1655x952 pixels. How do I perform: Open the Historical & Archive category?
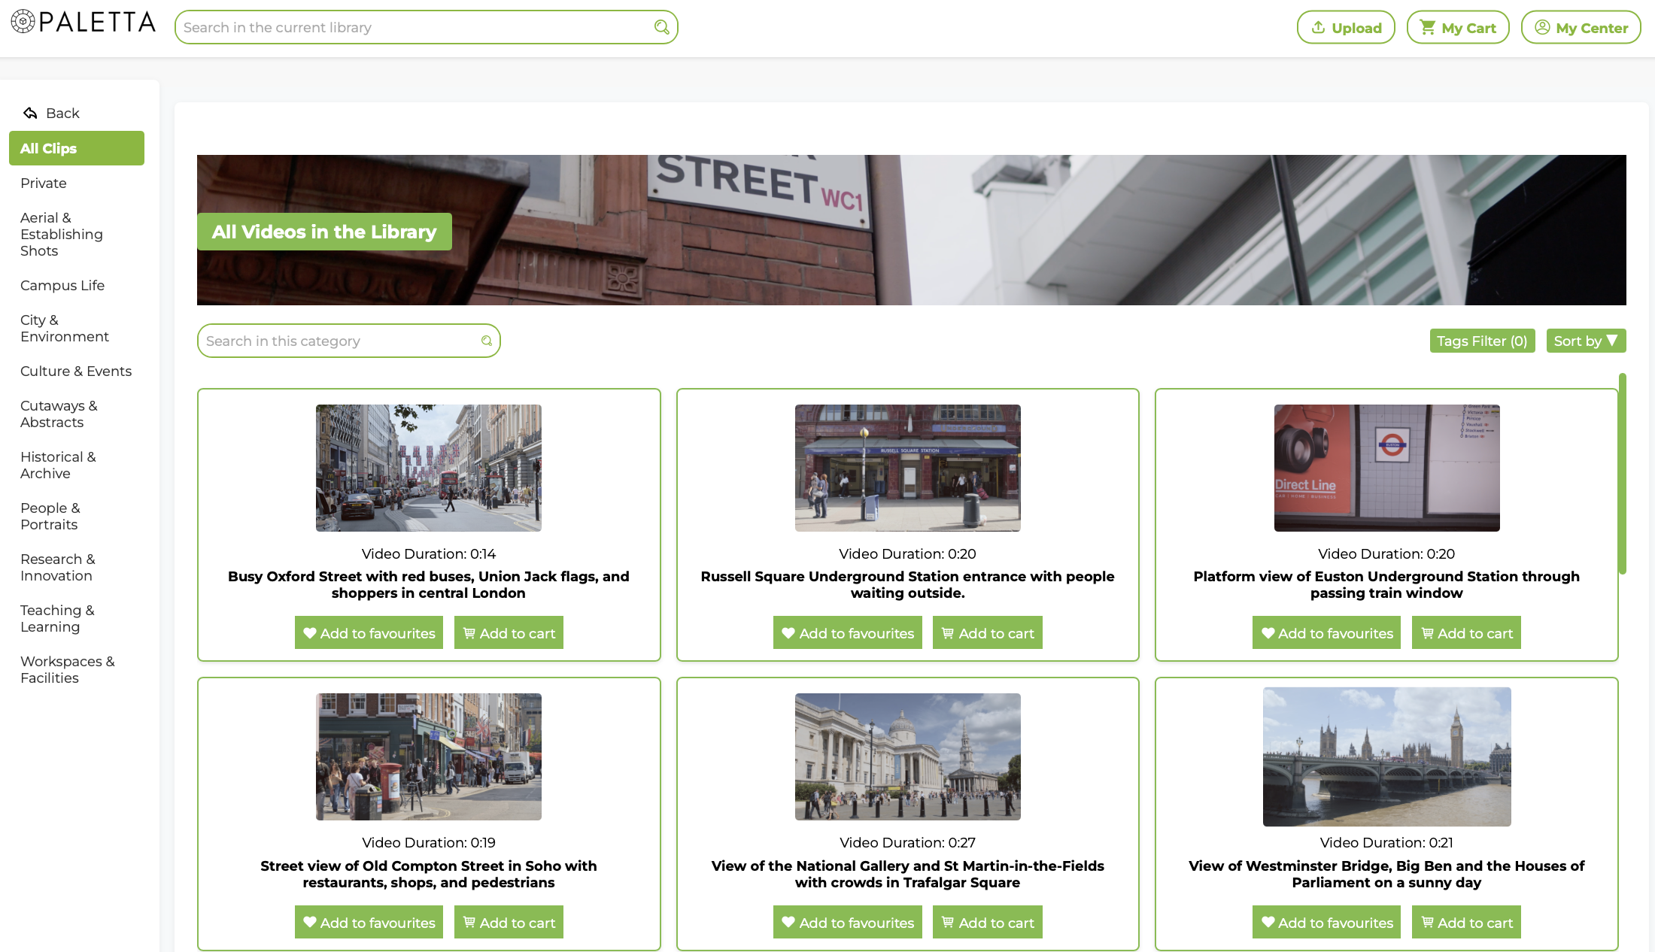[x=58, y=465]
